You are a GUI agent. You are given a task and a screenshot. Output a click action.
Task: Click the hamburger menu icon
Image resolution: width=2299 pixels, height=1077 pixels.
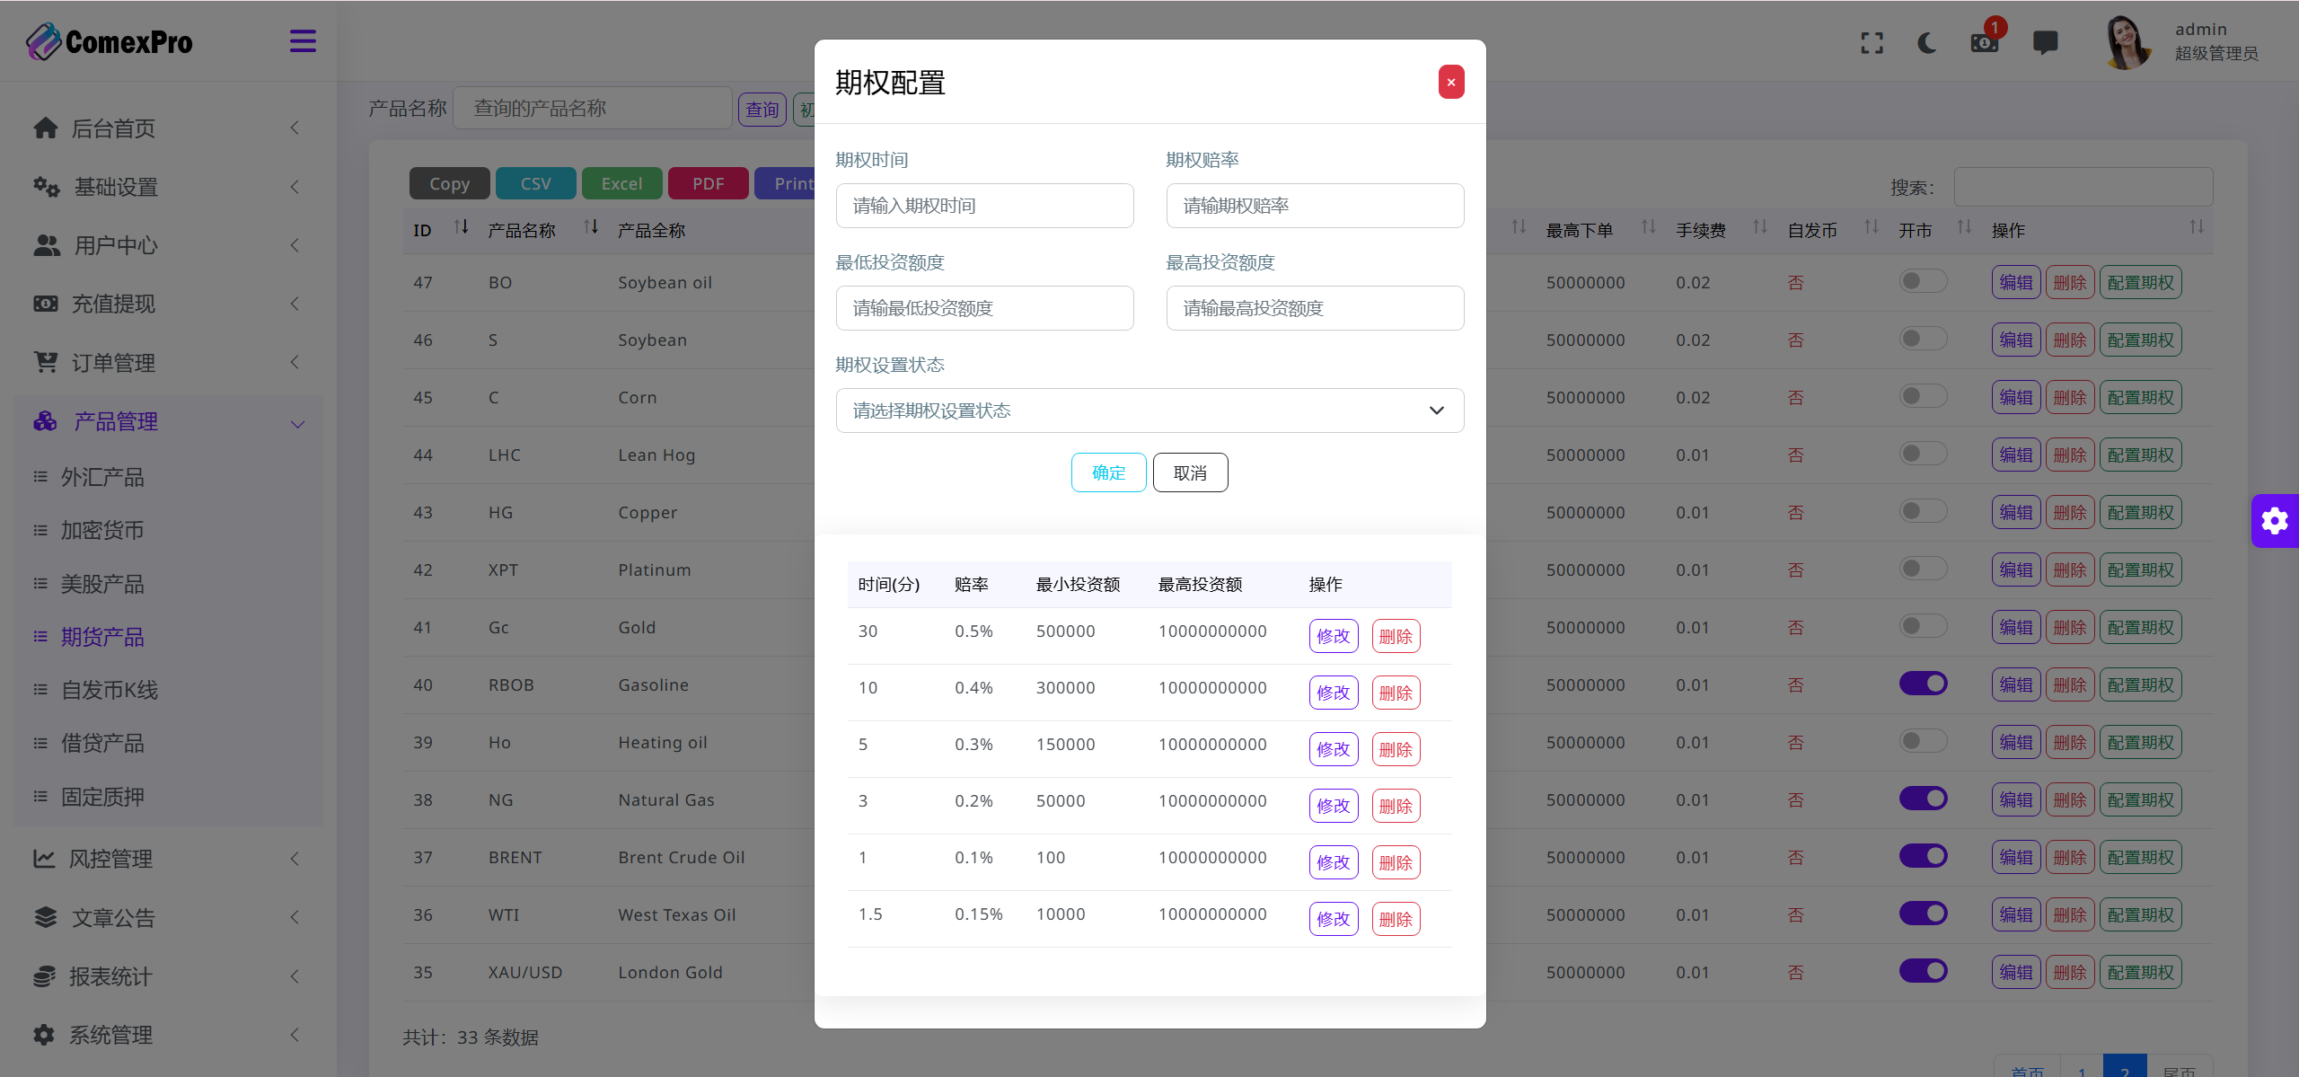pyautogui.click(x=303, y=41)
